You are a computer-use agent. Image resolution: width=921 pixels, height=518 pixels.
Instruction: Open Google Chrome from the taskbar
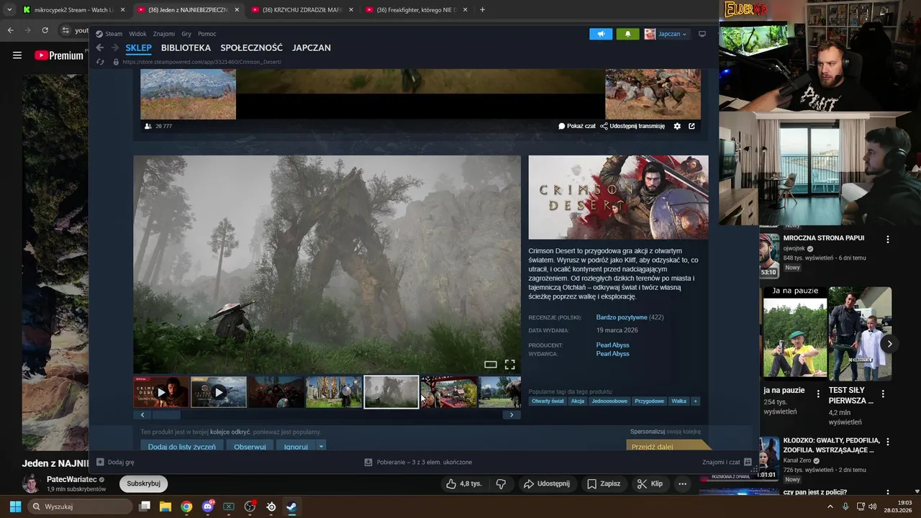pos(186,506)
